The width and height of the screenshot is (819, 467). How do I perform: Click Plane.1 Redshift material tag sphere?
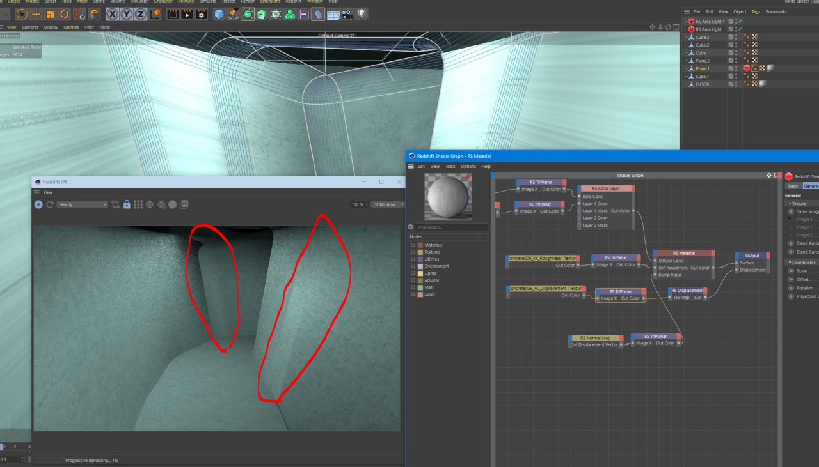(770, 68)
